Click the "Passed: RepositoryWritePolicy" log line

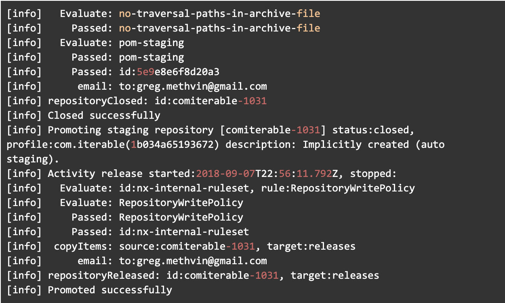coord(158,217)
